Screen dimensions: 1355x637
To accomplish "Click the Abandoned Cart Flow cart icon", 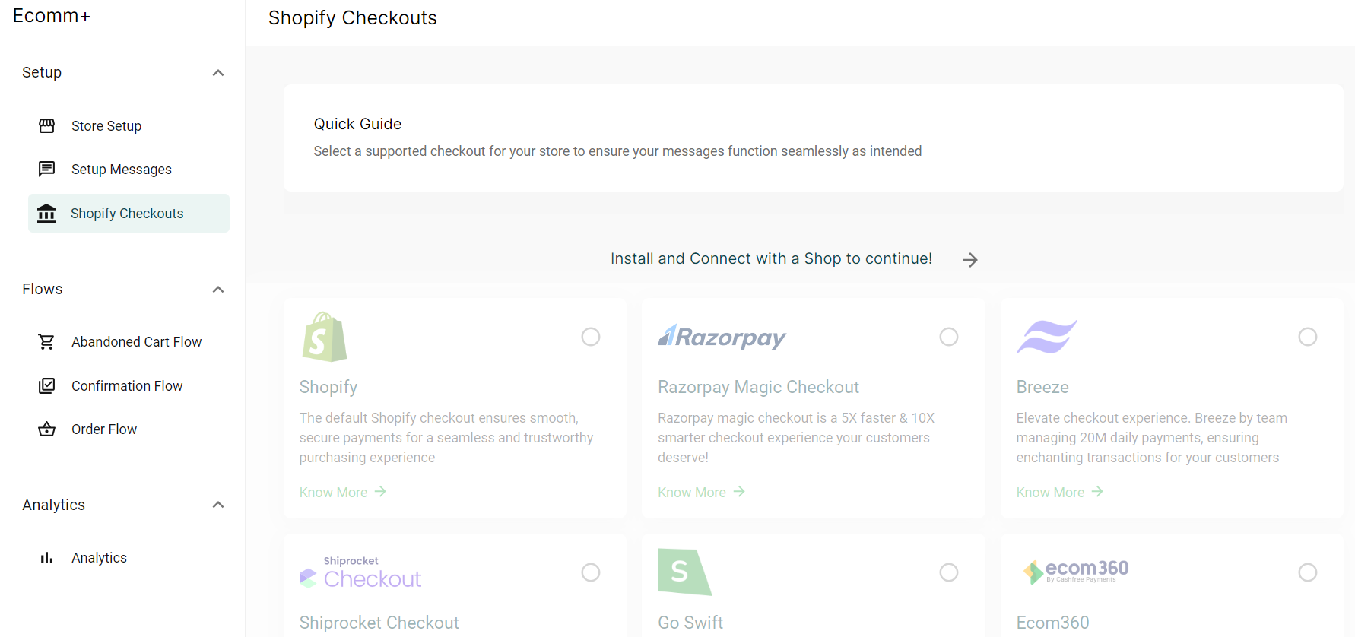I will click(46, 342).
